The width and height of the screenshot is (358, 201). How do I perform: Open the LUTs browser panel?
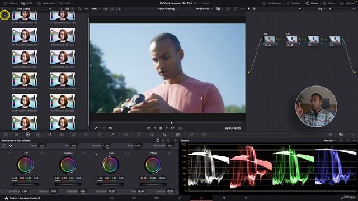pyautogui.click(x=27, y=3)
